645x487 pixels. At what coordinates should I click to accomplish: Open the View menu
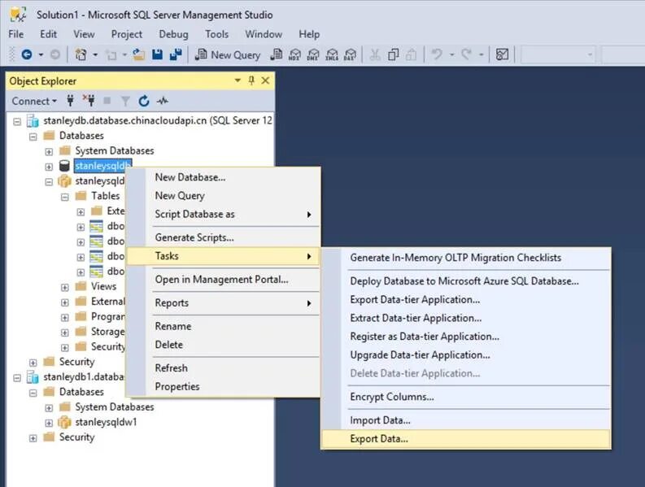click(x=84, y=34)
